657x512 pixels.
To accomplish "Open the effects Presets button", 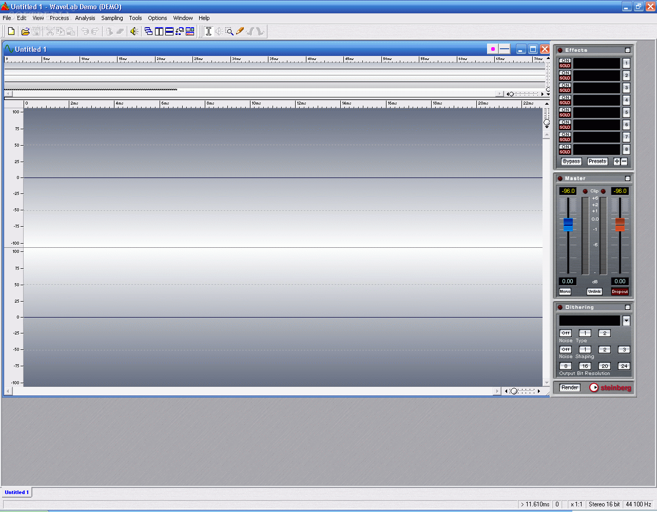I will pos(597,161).
